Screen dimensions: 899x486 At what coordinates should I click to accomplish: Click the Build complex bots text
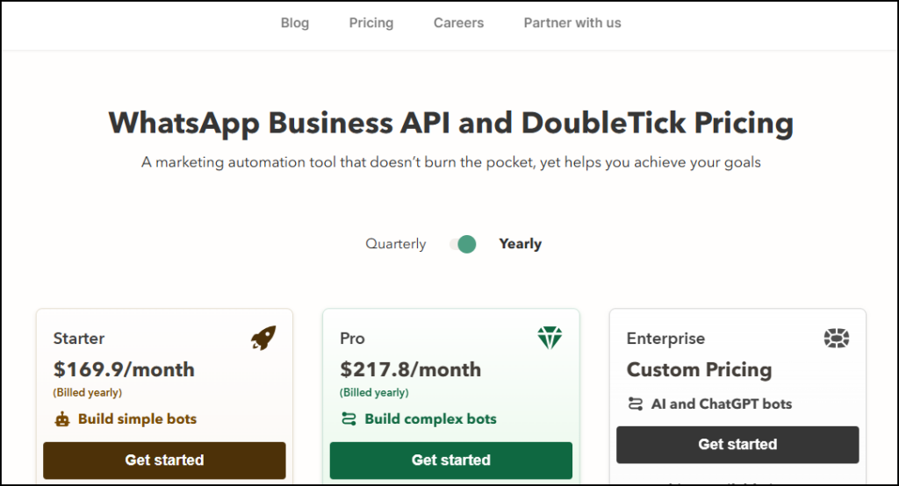tap(430, 419)
